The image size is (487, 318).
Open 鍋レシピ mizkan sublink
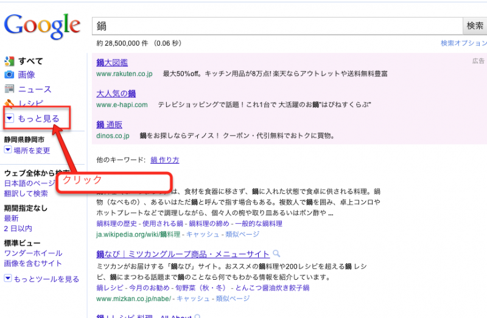(110, 288)
